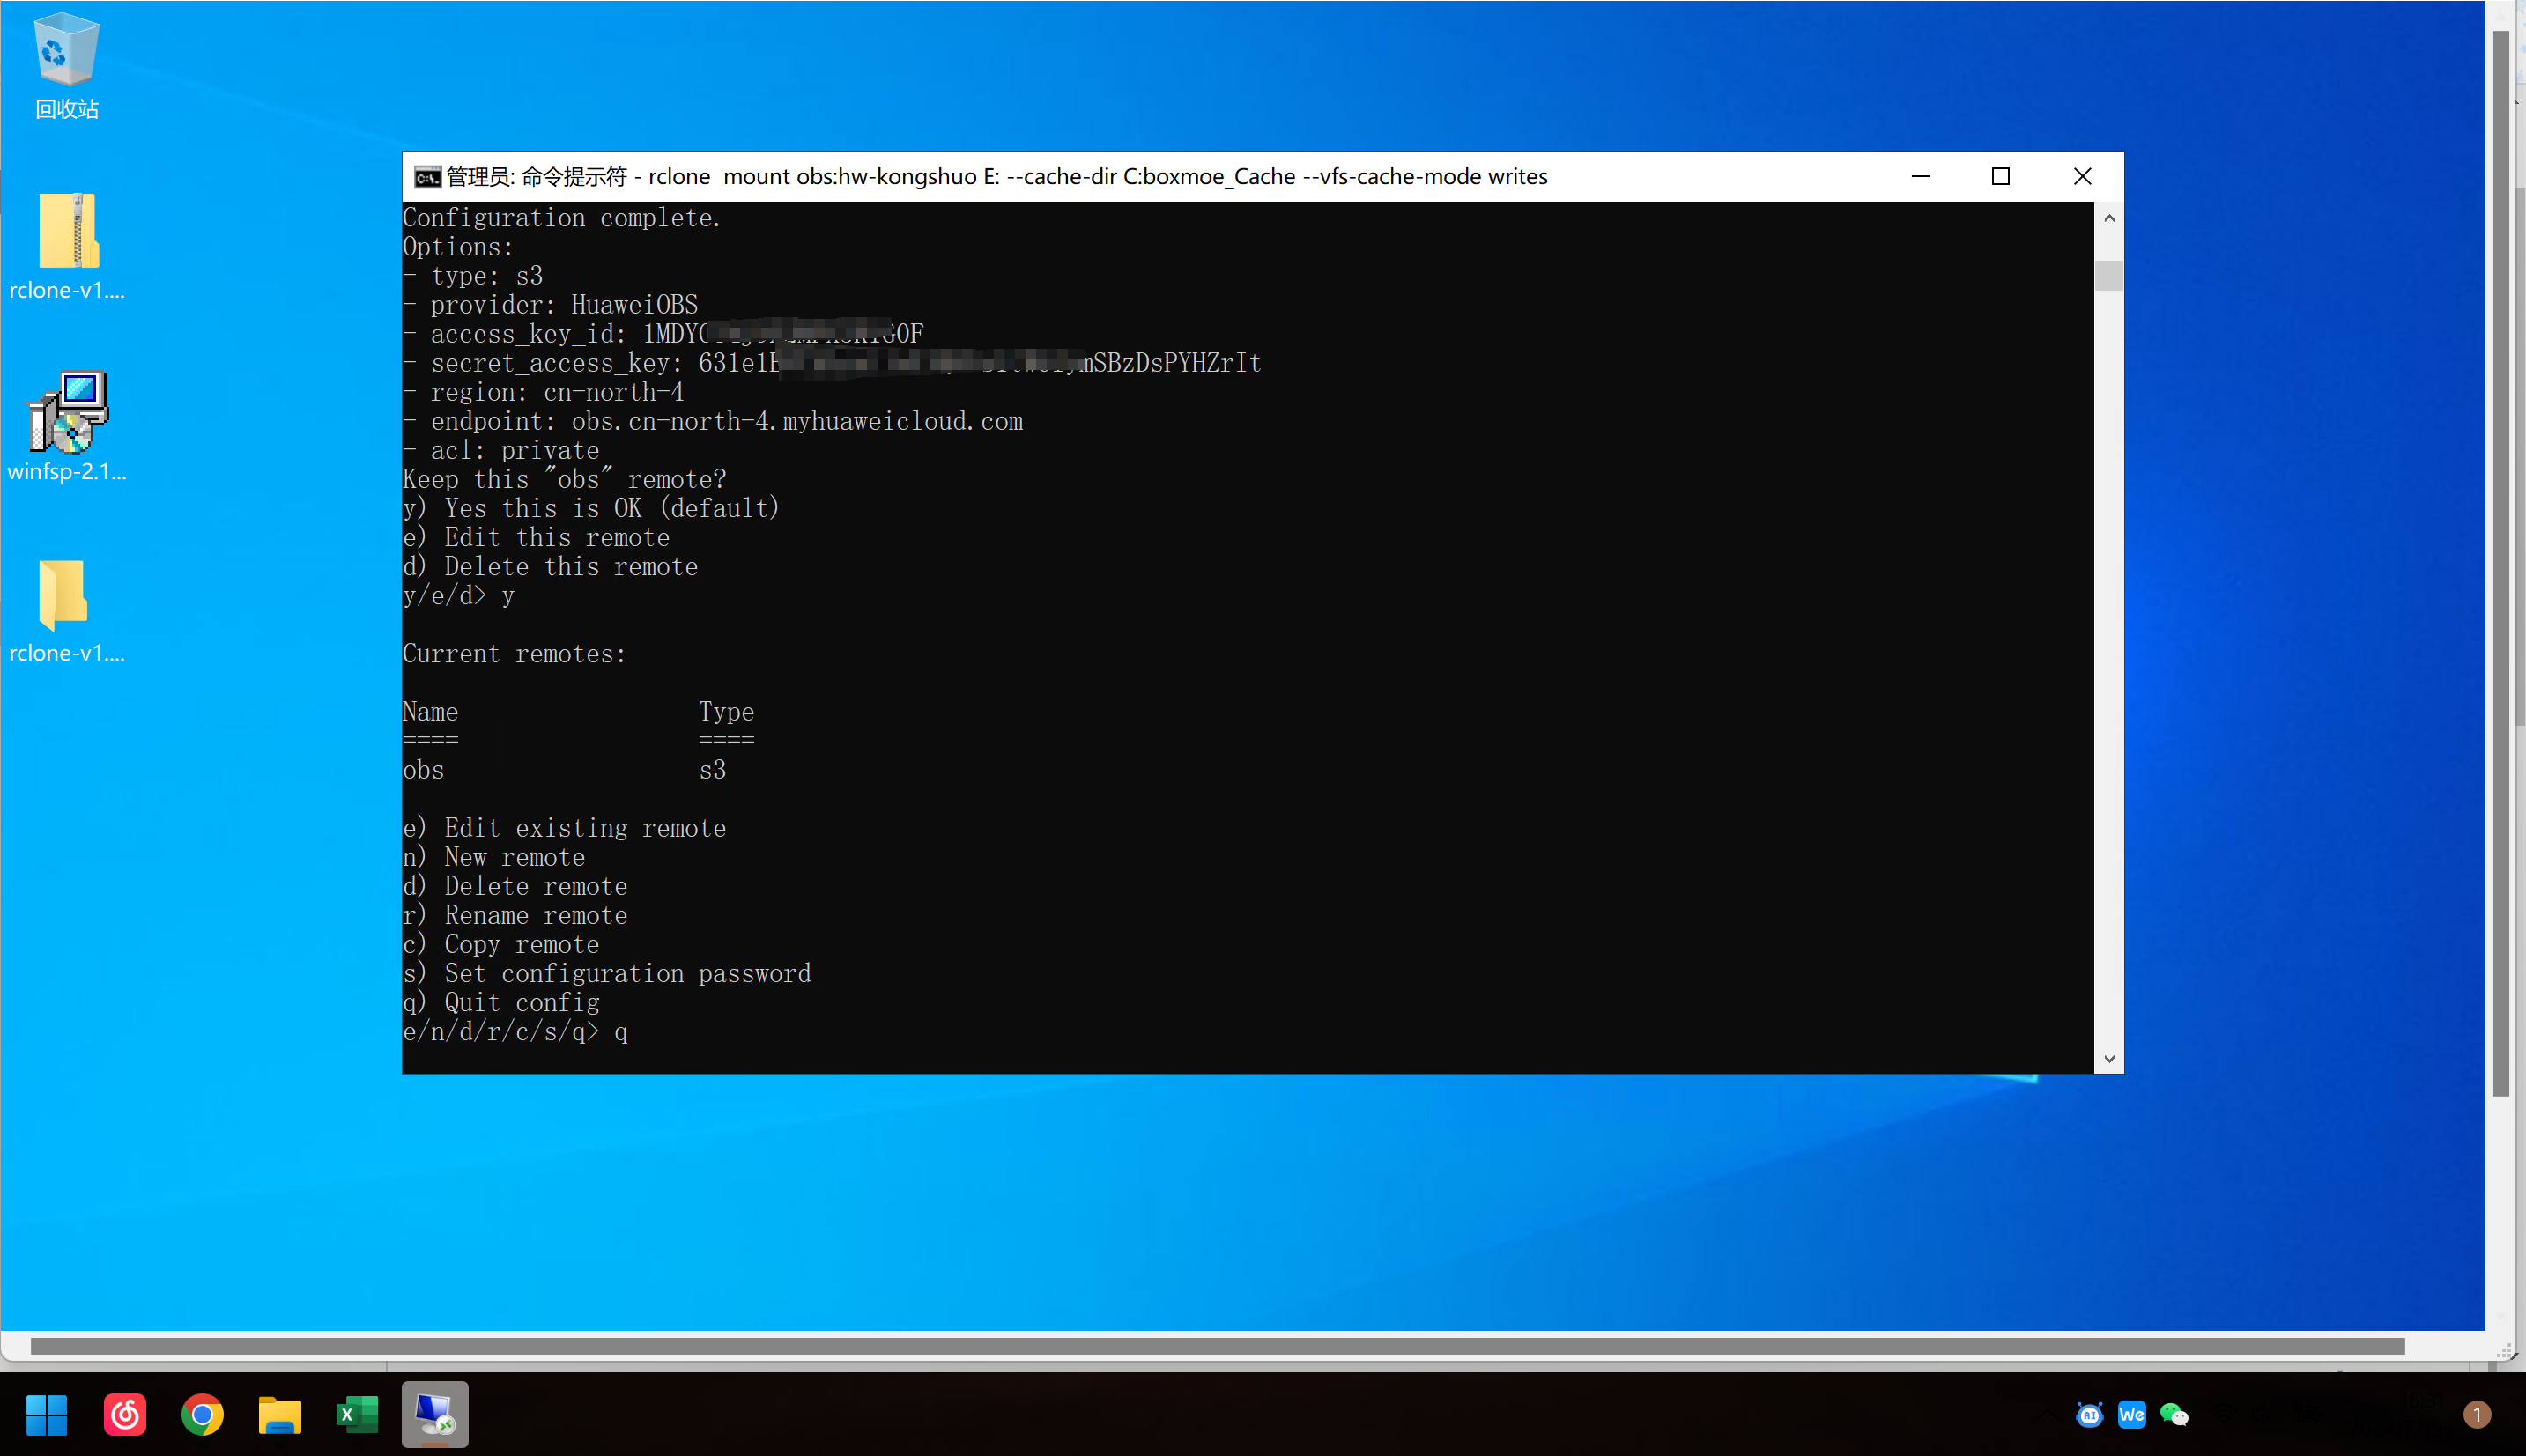Open the unzipped rclone-v1 folder icon
This screenshot has height=1456, width=2526.
click(64, 594)
